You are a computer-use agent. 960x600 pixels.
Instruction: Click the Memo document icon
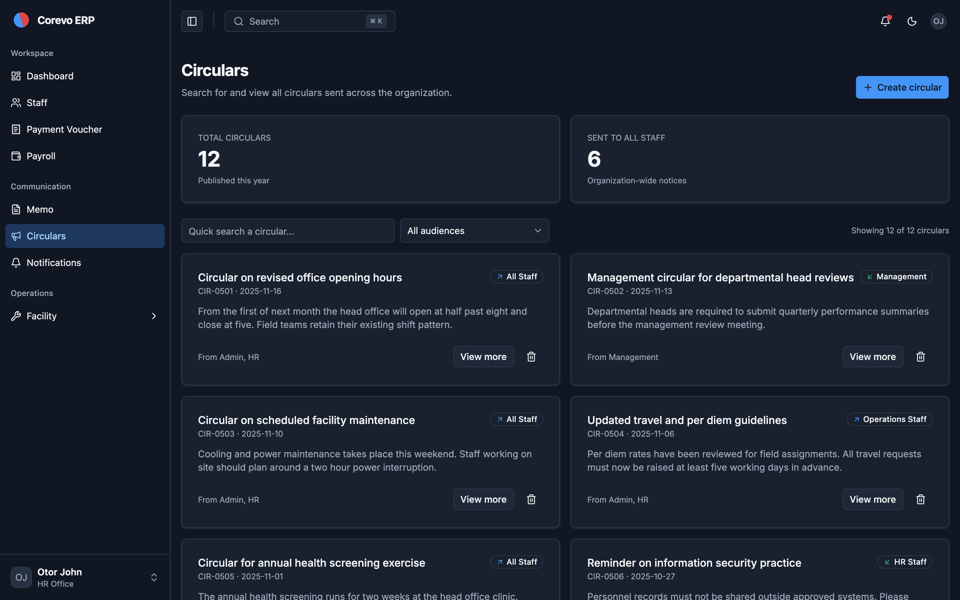click(x=16, y=209)
